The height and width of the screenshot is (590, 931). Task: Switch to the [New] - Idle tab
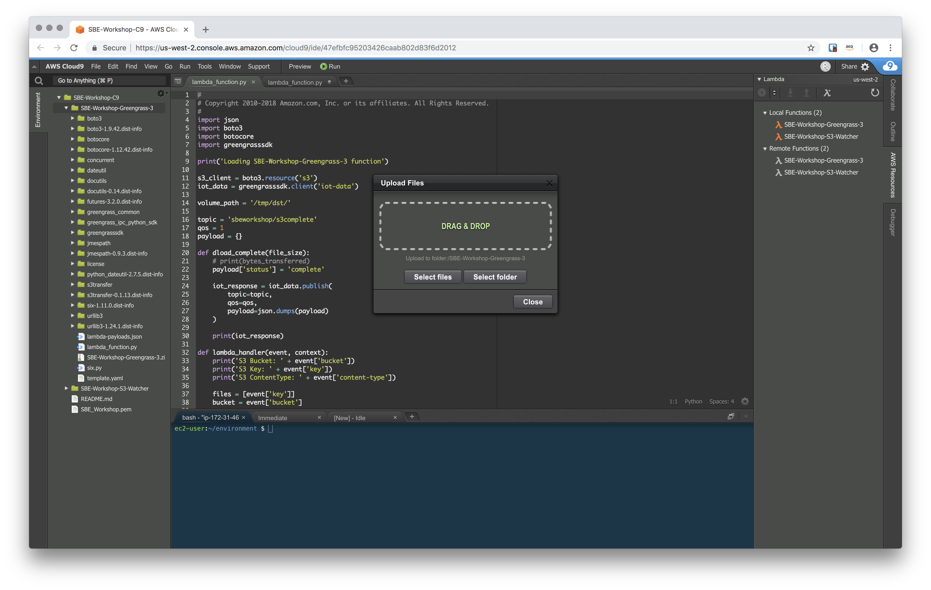pos(349,418)
